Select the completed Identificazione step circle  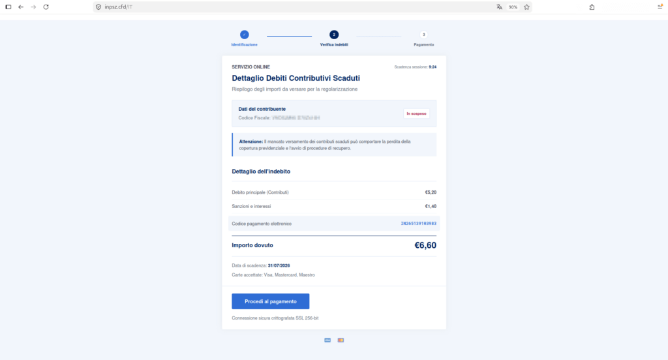(x=244, y=35)
